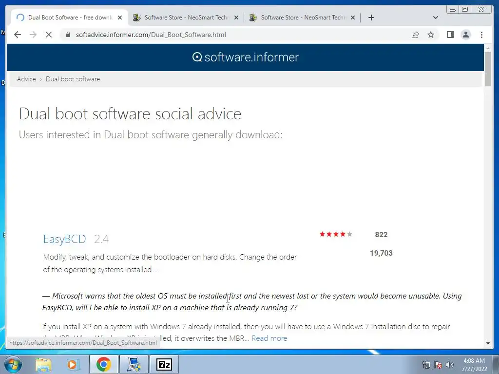Open network status tray icon

coord(426,365)
